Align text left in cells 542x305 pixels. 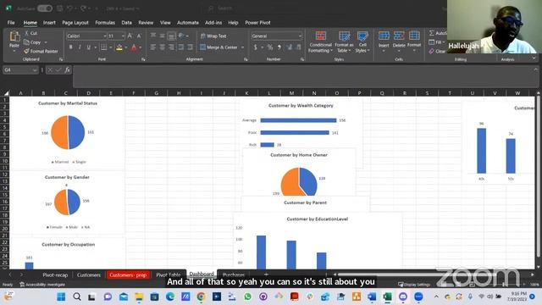(153, 47)
